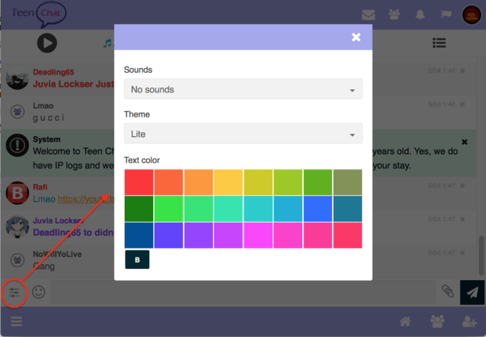Pick the indigo violet color swatch
Viewport: 486px width, 337px height.
point(168,235)
